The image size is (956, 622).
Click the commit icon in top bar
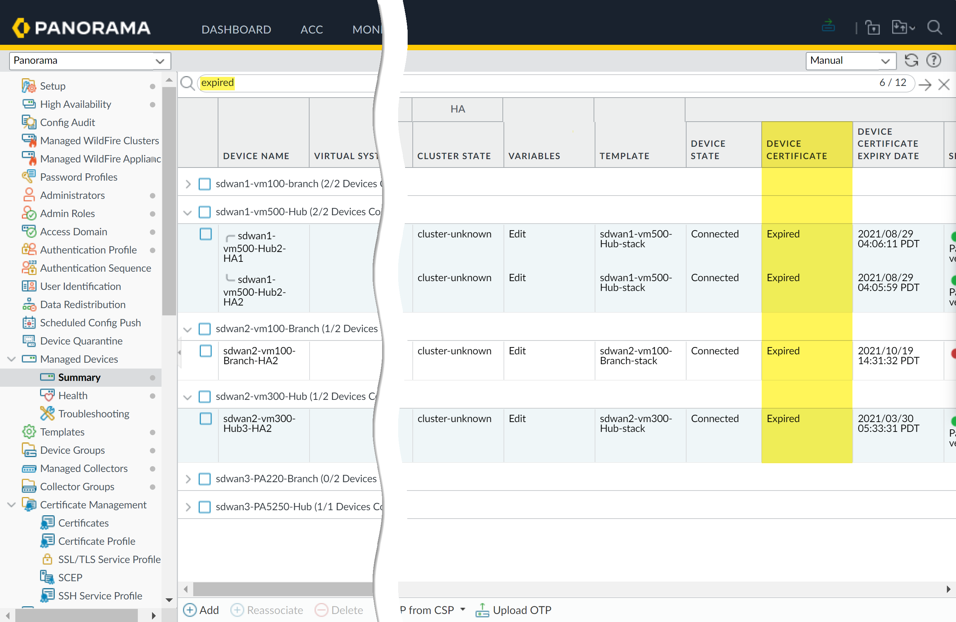tap(828, 27)
